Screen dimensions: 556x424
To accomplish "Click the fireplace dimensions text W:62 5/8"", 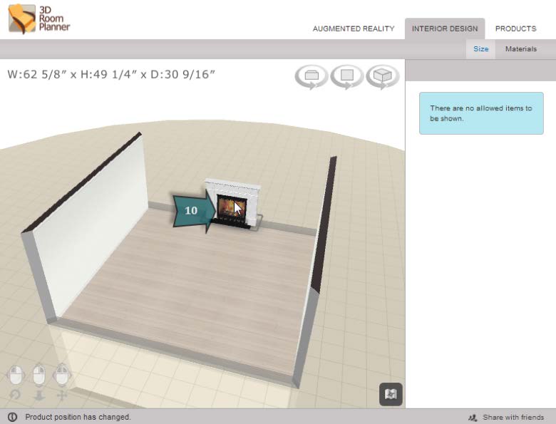I will coord(111,74).
